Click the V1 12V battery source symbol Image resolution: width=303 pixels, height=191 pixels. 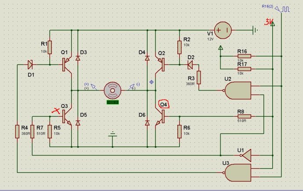click(x=223, y=30)
